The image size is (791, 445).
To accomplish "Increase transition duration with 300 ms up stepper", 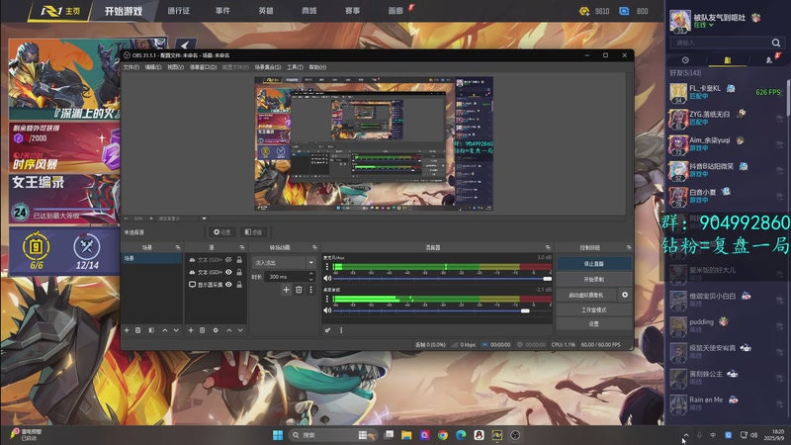I will 310,274.
